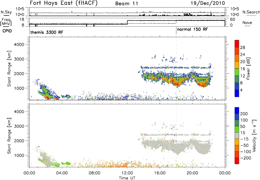Image resolution: width=260 pixels, height=180 pixels.
Task: Click the 'Nave' legend label
Action: pyautogui.click(x=247, y=22)
